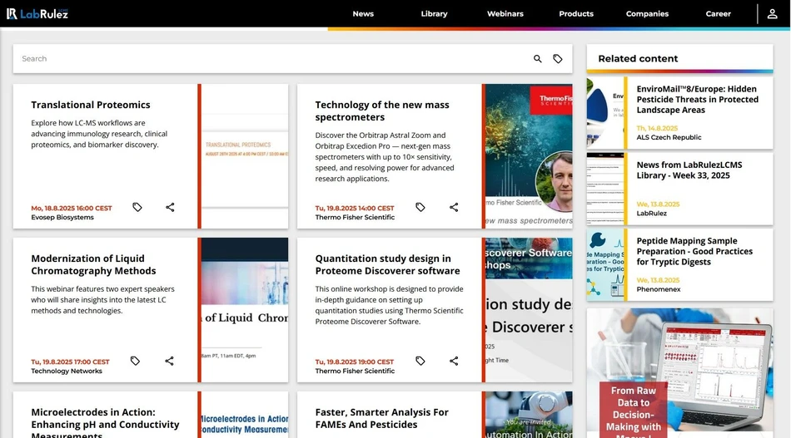Navigate to the Career page
This screenshot has height=438, width=791.
(x=718, y=14)
